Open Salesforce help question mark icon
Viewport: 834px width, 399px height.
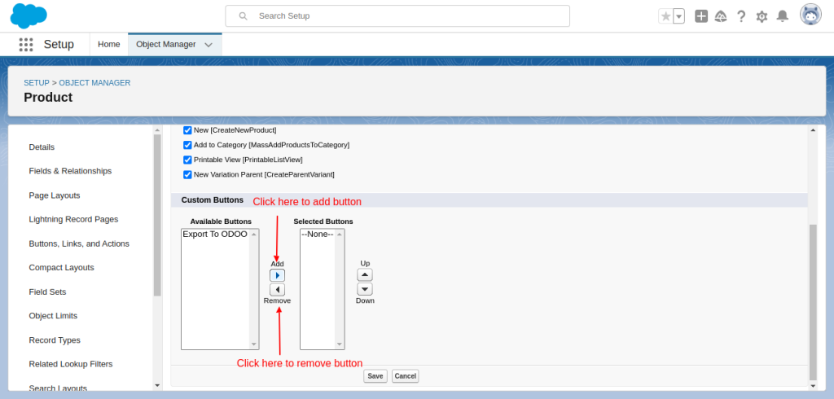(741, 16)
